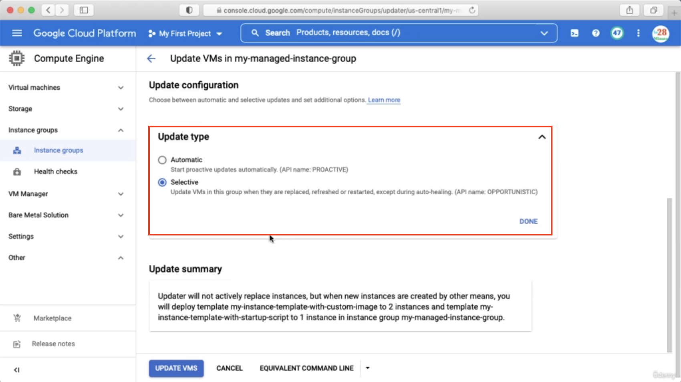
Task: Open Instance groups sidebar item
Action: point(68,151)
